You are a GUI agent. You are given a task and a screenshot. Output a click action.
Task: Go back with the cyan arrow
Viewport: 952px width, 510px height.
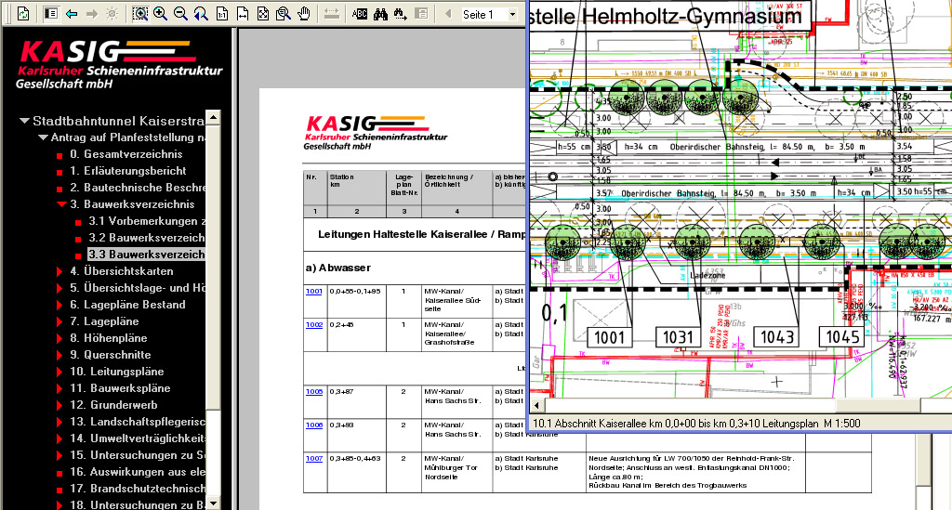click(x=72, y=14)
